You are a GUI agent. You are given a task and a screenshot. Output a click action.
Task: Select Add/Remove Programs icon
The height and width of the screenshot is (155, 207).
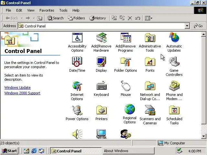[125, 38]
